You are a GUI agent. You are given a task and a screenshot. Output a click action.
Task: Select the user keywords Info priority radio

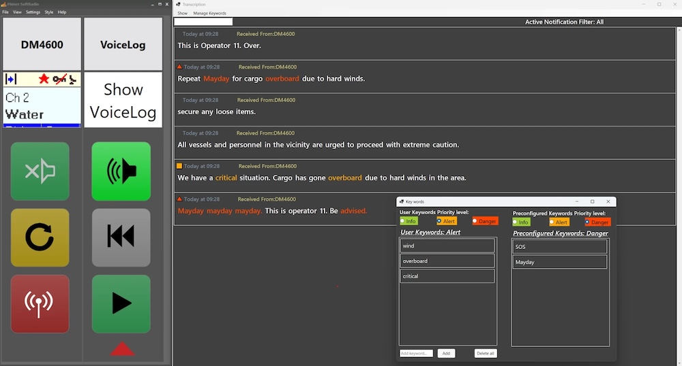click(x=404, y=221)
